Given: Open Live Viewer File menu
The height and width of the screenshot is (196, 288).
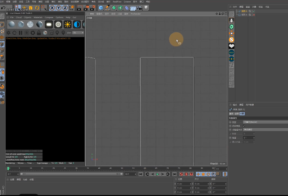Looking at the screenshot, I should pos(12,17).
